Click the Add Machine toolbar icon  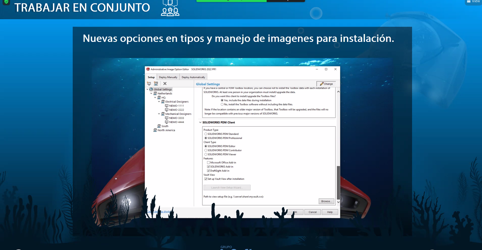149,84
